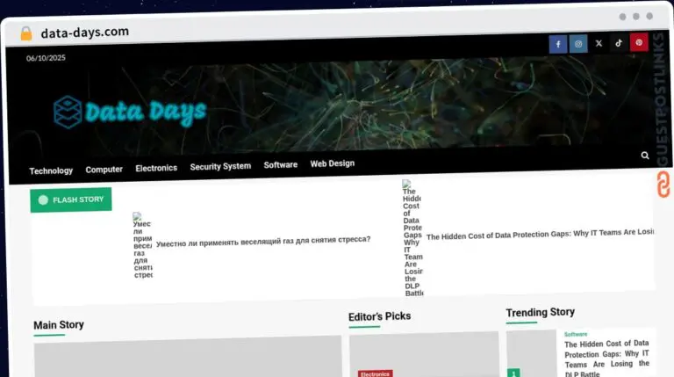674x377 pixels.
Task: Click the red Electronics category badge
Action: pyautogui.click(x=376, y=373)
